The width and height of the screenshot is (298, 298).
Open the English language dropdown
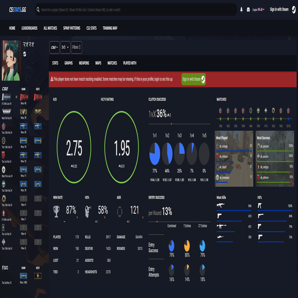(x=258, y=10)
